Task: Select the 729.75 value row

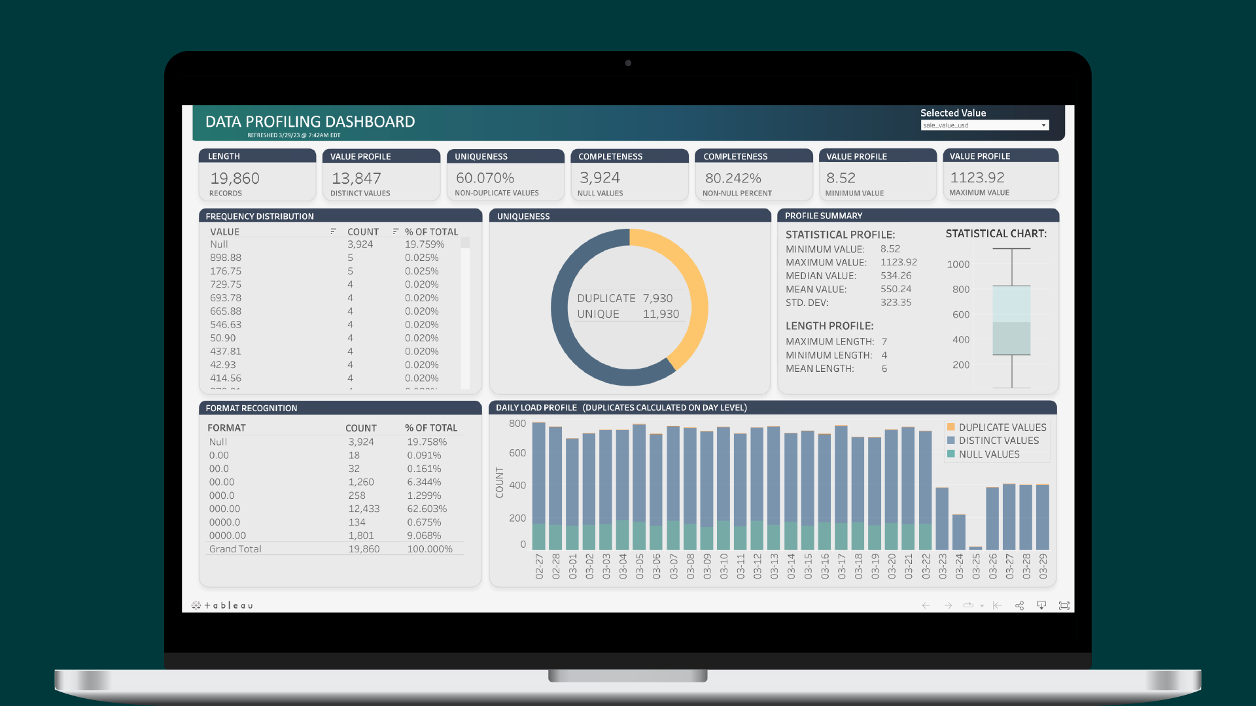Action: [334, 284]
